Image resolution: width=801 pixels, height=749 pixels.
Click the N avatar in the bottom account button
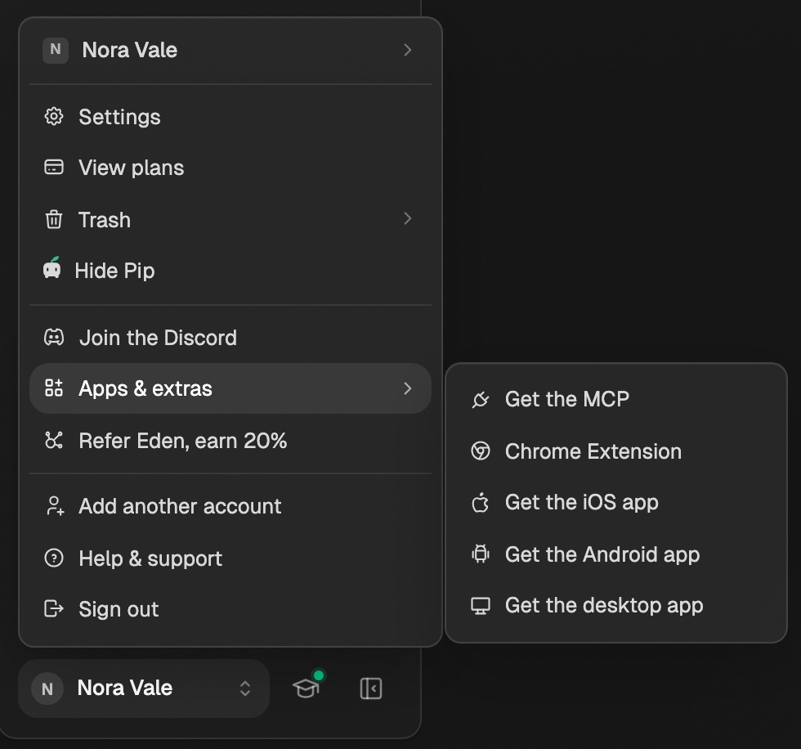tap(47, 688)
